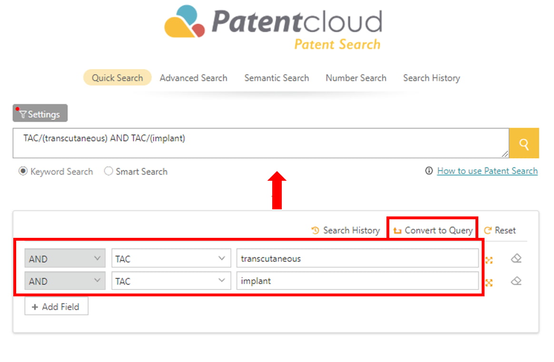This screenshot has height=362, width=554.
Task: Click the Patentcloud logo
Action: 274,28
